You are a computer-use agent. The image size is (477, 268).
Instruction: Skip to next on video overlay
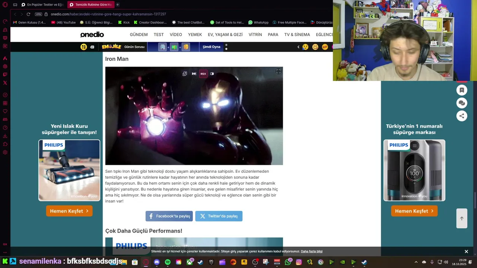tap(194, 74)
